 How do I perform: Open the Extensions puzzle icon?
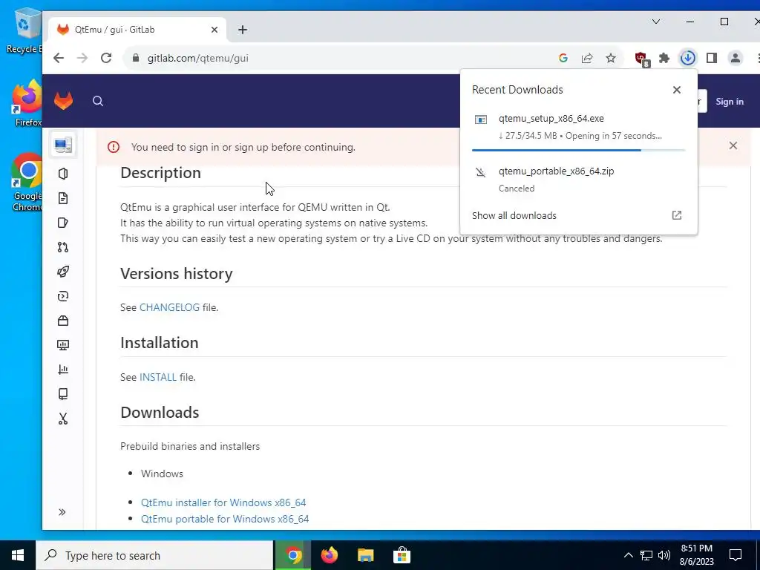click(x=664, y=58)
